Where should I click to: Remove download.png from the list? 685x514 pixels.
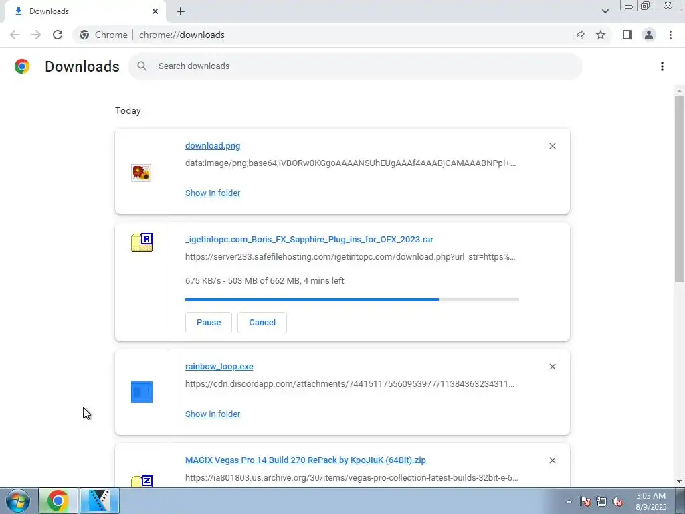coord(552,146)
